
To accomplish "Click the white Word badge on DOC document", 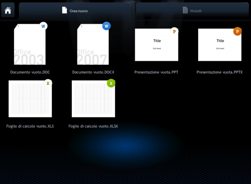I will point(43,26).
